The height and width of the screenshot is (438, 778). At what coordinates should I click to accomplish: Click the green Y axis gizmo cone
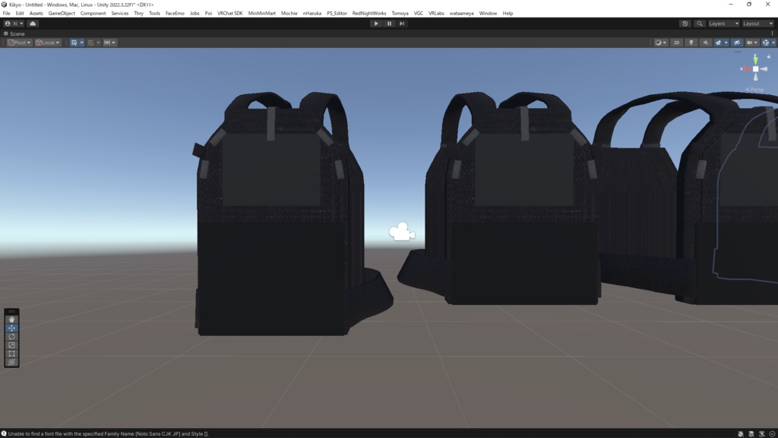(x=756, y=60)
